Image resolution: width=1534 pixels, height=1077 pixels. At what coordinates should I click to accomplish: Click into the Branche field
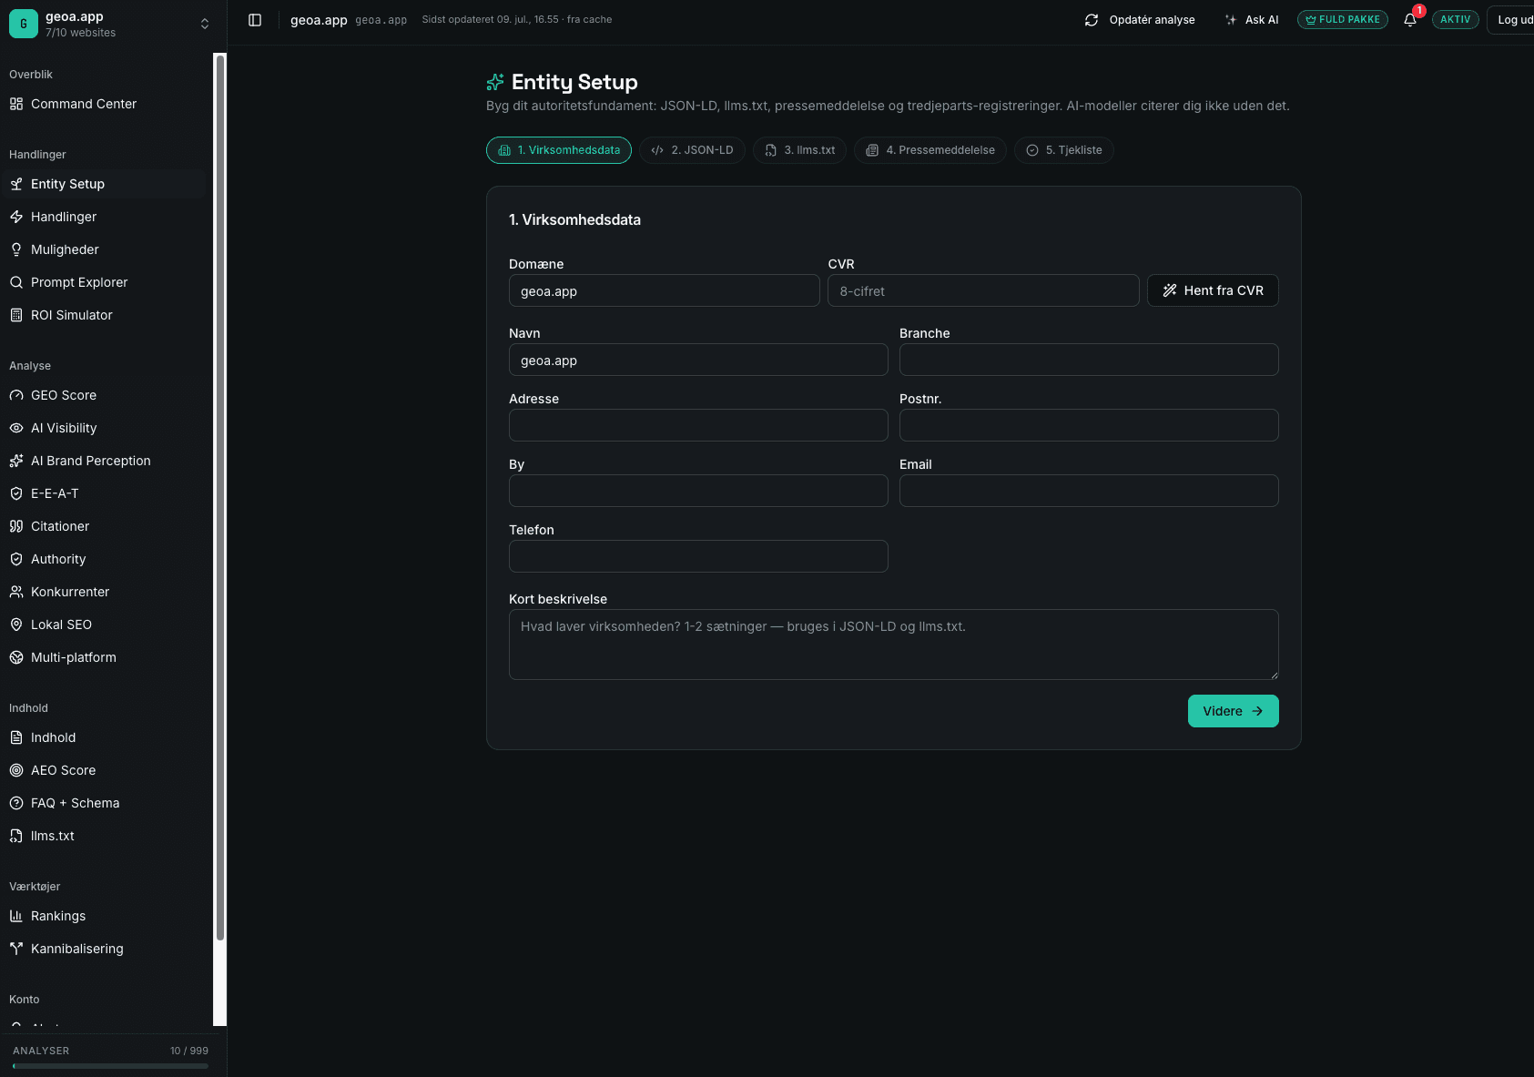(1089, 361)
